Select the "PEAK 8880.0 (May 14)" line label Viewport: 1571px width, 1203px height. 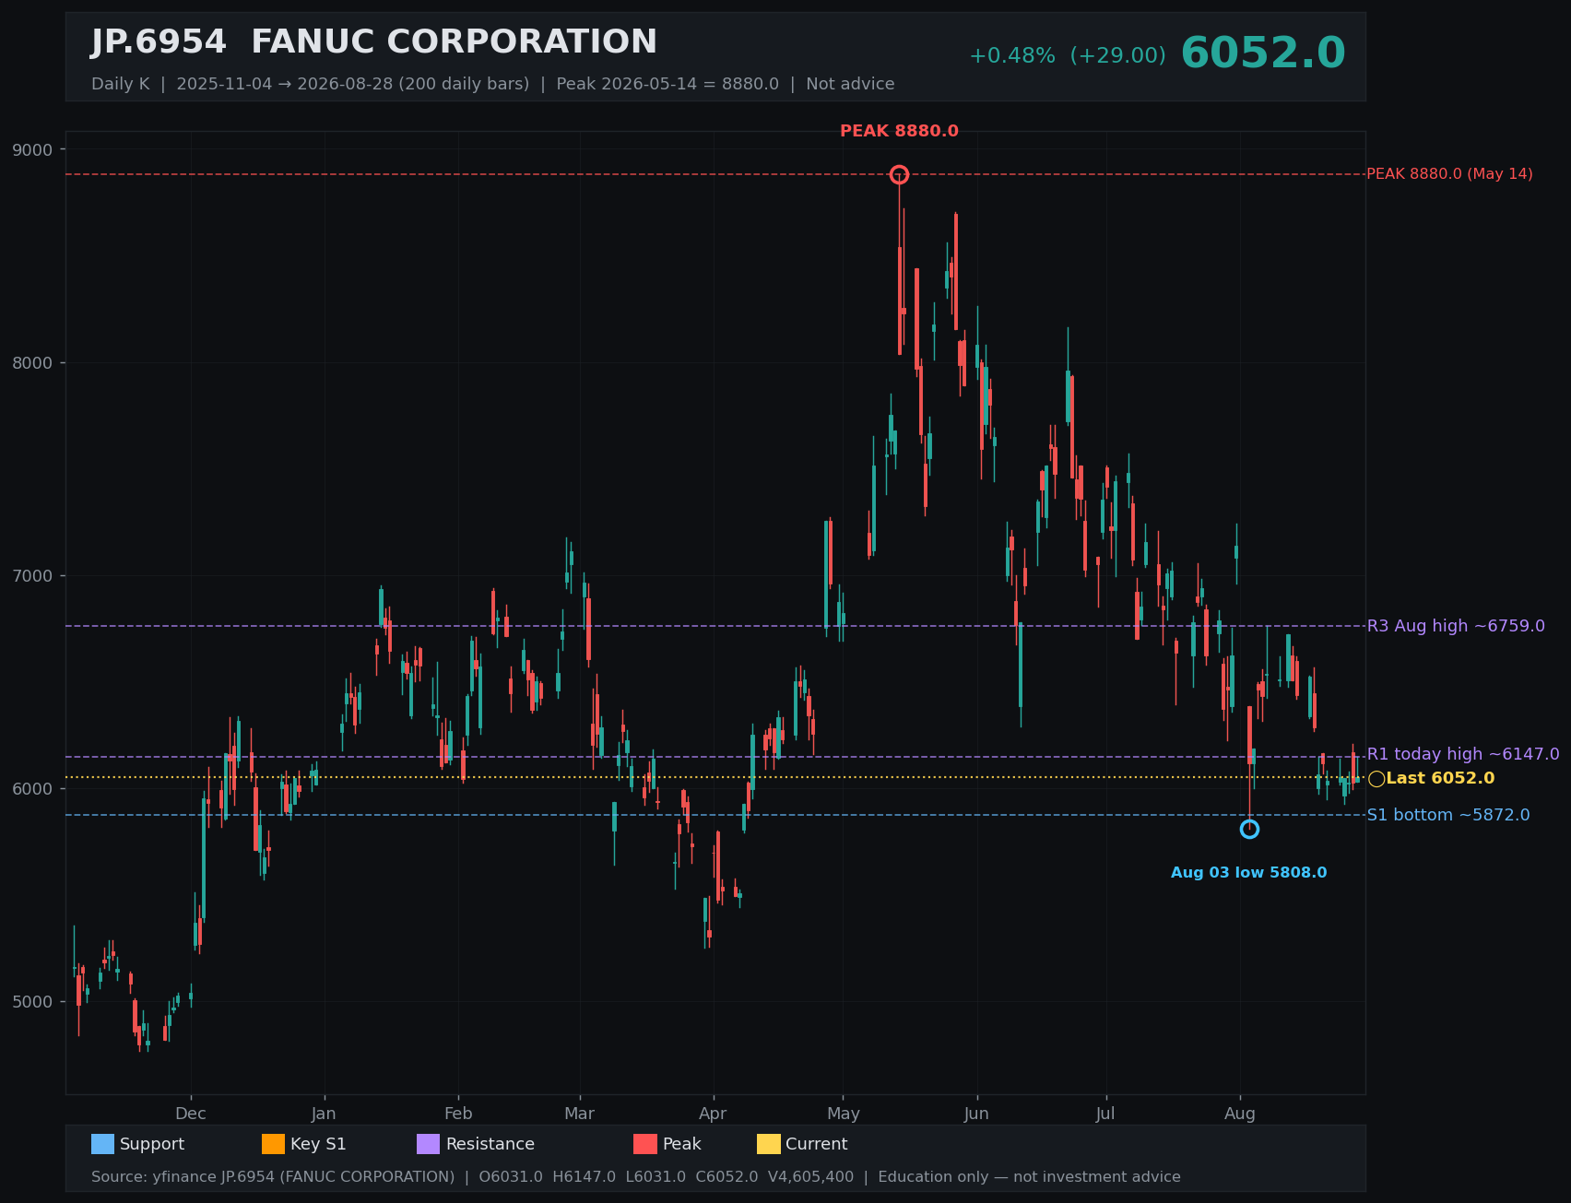(1449, 174)
